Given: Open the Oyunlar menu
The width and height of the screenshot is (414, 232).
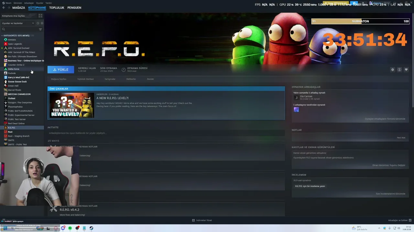Looking at the screenshot, I should 39,3.
